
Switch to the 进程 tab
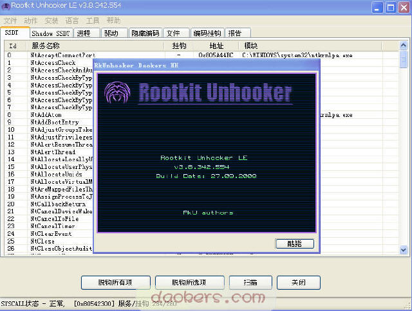point(87,33)
